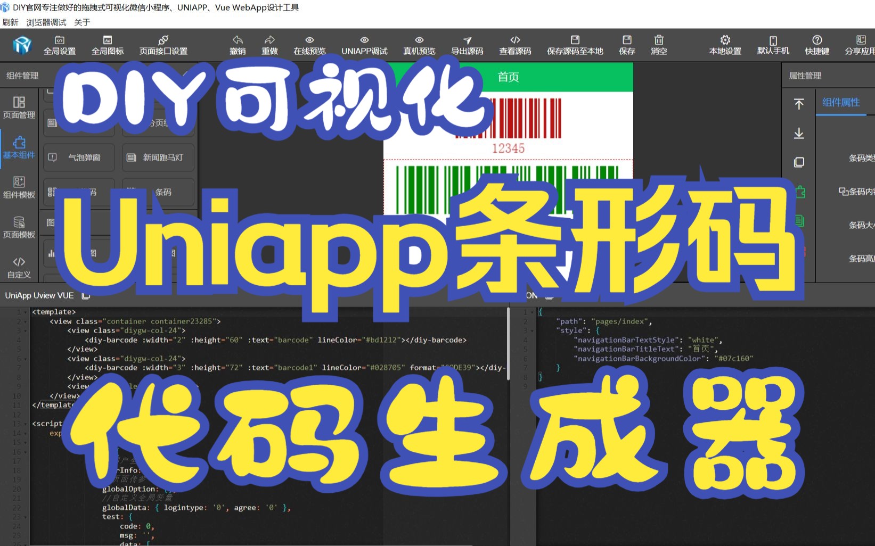Select 基本组件 basic components sidebar
875x546 pixels.
pos(19,147)
